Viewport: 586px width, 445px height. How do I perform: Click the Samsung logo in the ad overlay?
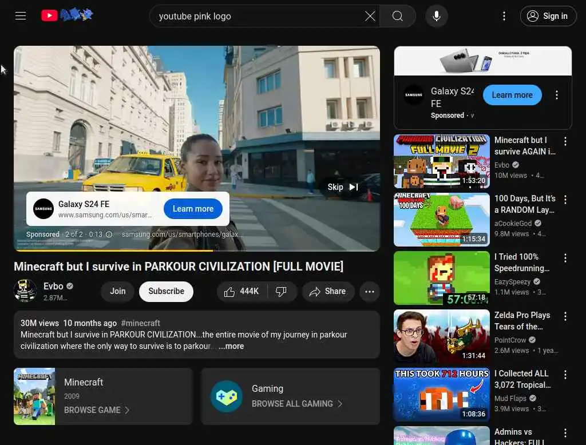pos(43,209)
